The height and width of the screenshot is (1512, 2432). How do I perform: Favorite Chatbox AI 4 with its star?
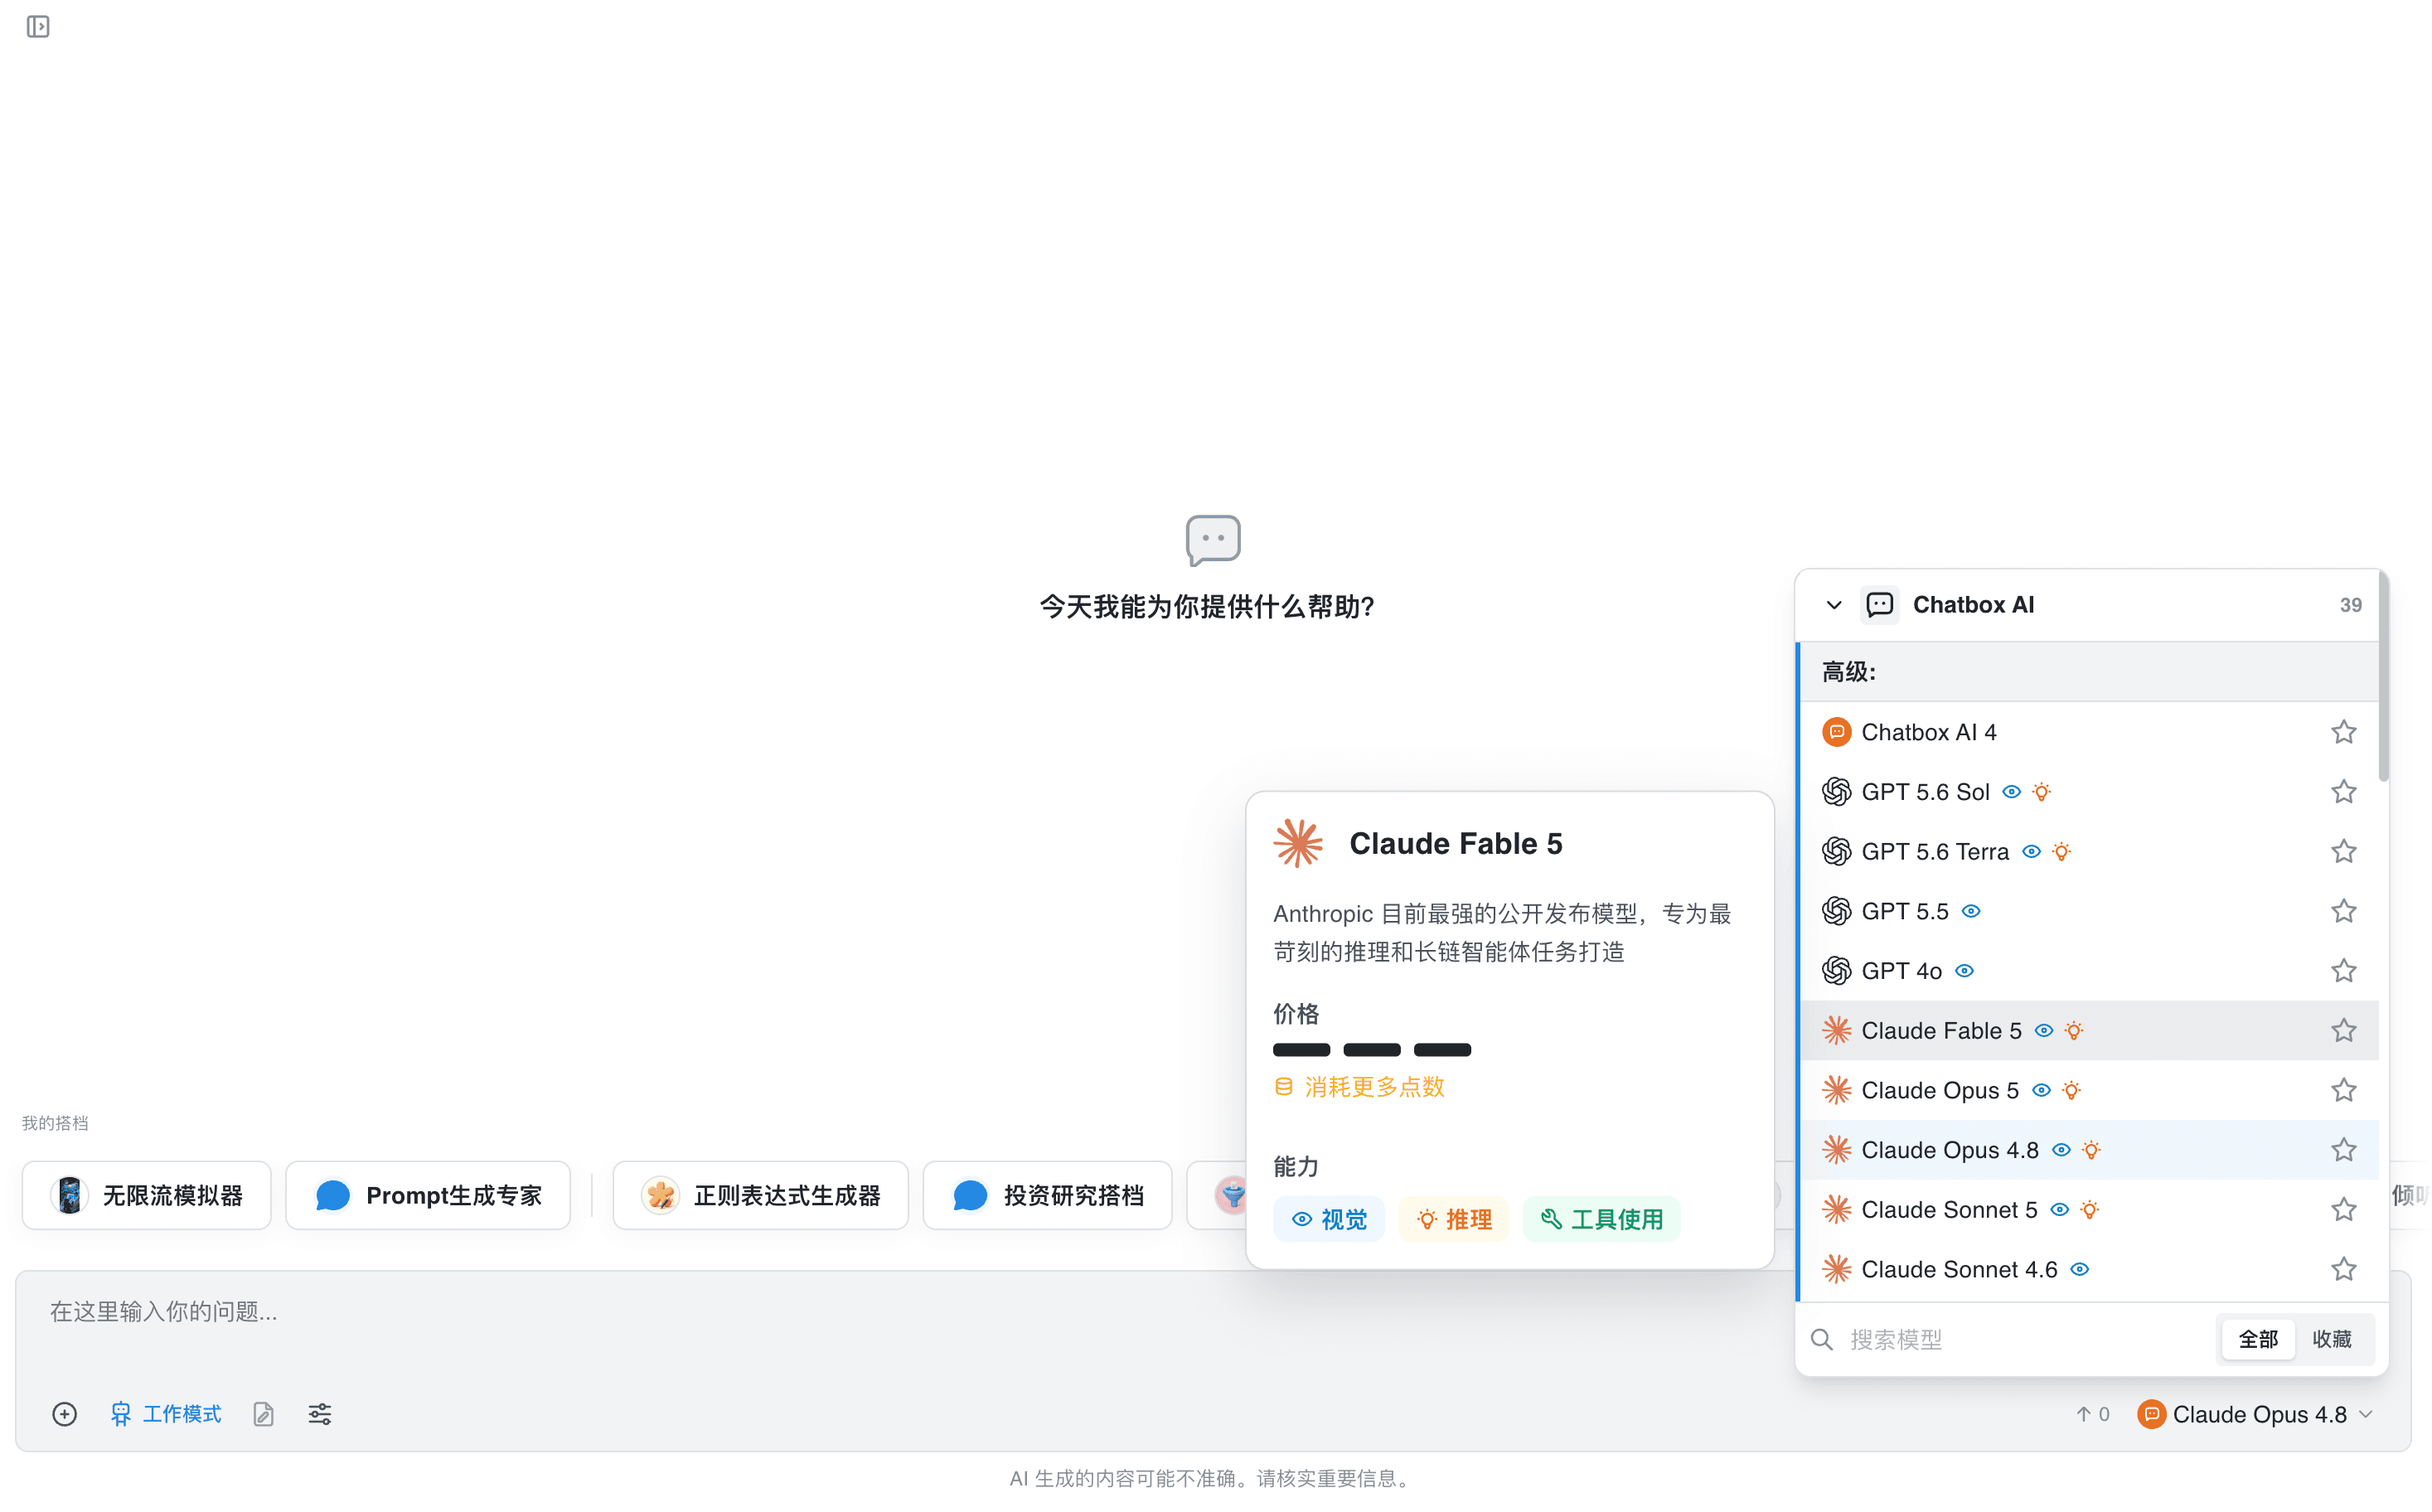click(2344, 732)
